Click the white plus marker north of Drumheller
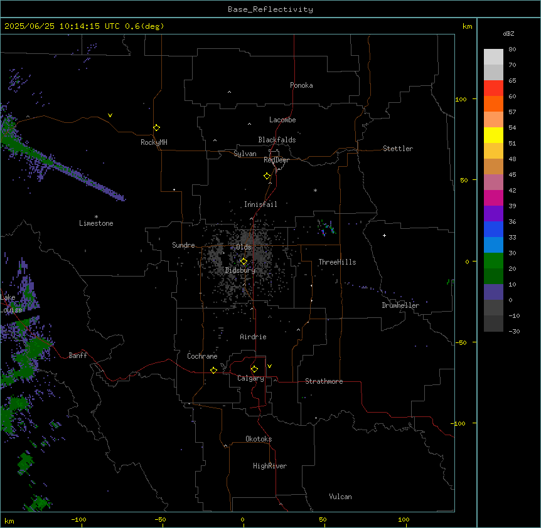 pyautogui.click(x=384, y=235)
